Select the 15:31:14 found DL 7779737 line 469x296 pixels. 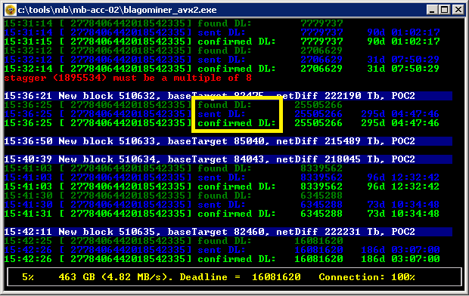coord(174,23)
